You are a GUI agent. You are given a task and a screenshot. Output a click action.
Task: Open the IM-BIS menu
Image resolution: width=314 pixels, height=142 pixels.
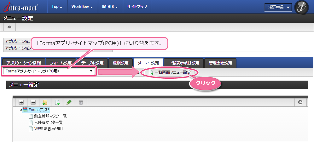coord(110,7)
